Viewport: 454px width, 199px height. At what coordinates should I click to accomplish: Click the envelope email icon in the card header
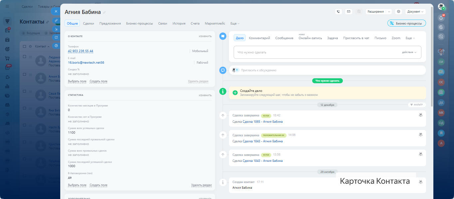click(x=348, y=12)
